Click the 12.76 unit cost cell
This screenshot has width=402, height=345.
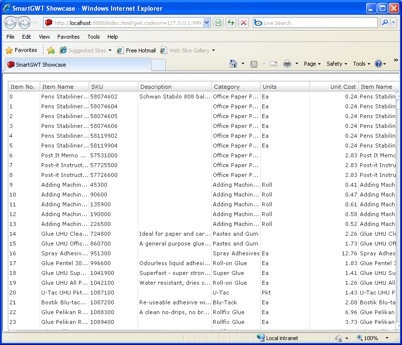(x=334, y=253)
